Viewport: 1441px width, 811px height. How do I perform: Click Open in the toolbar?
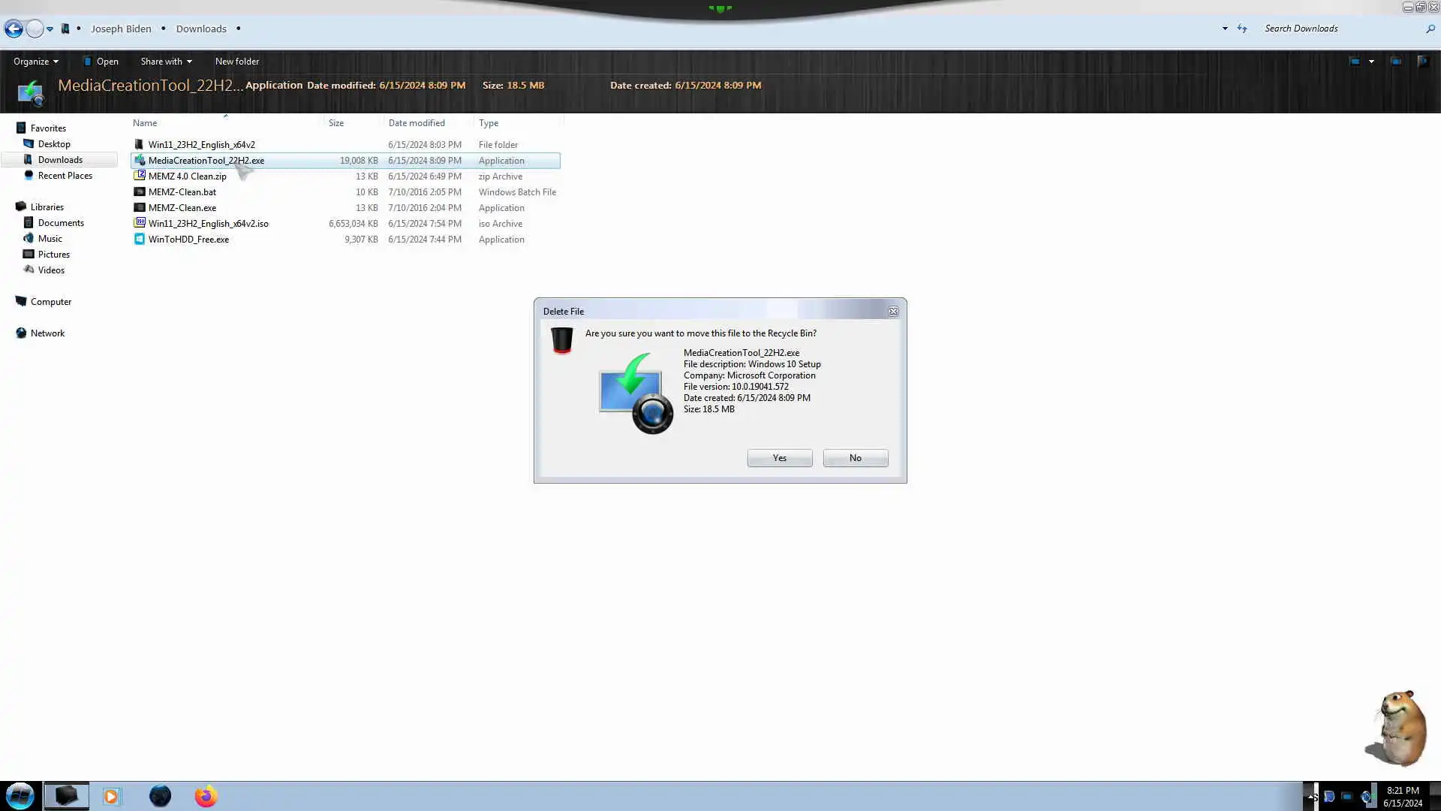pos(107,62)
